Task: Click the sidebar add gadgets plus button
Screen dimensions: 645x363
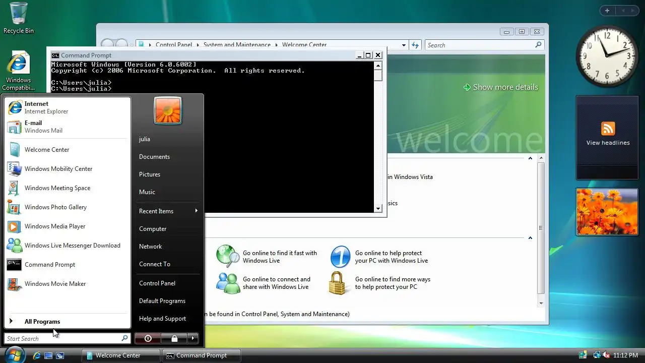Action: 607,11
